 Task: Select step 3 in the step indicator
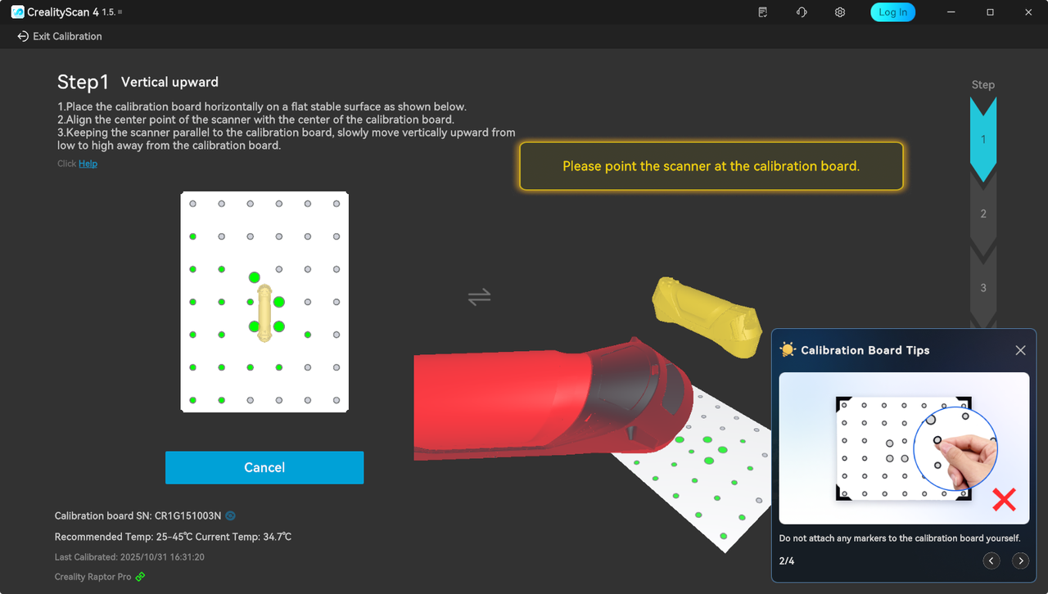pyautogui.click(x=983, y=287)
